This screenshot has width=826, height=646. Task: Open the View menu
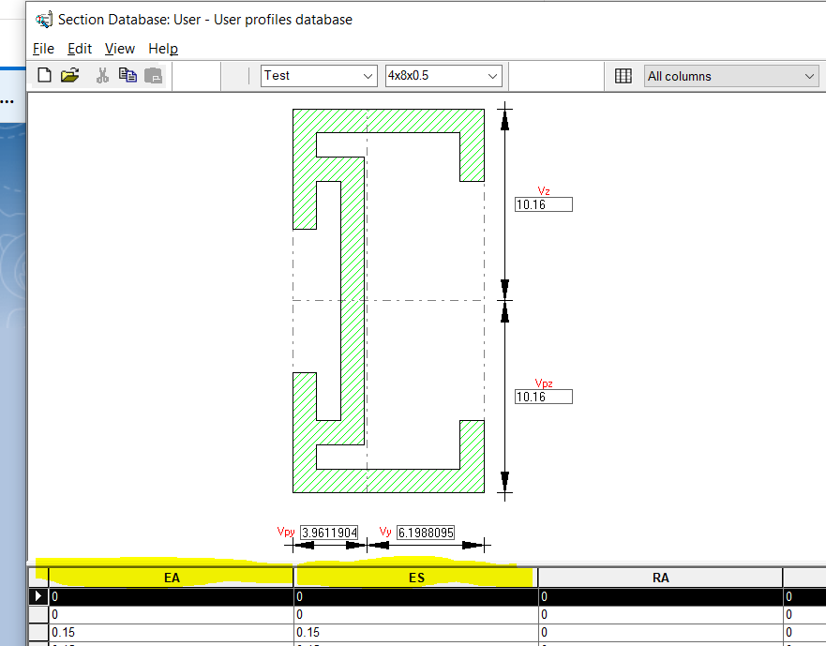click(x=119, y=49)
